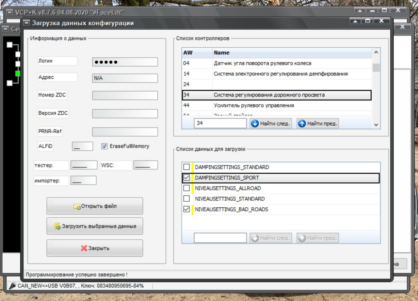
Task: Open the system menu icon of the Загрузка данных конфигурации window
Action: (26, 23)
